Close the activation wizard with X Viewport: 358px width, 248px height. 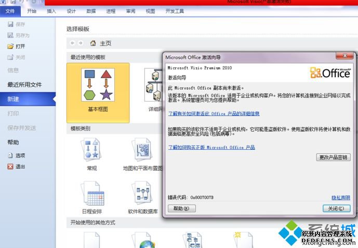pyautogui.click(x=345, y=56)
